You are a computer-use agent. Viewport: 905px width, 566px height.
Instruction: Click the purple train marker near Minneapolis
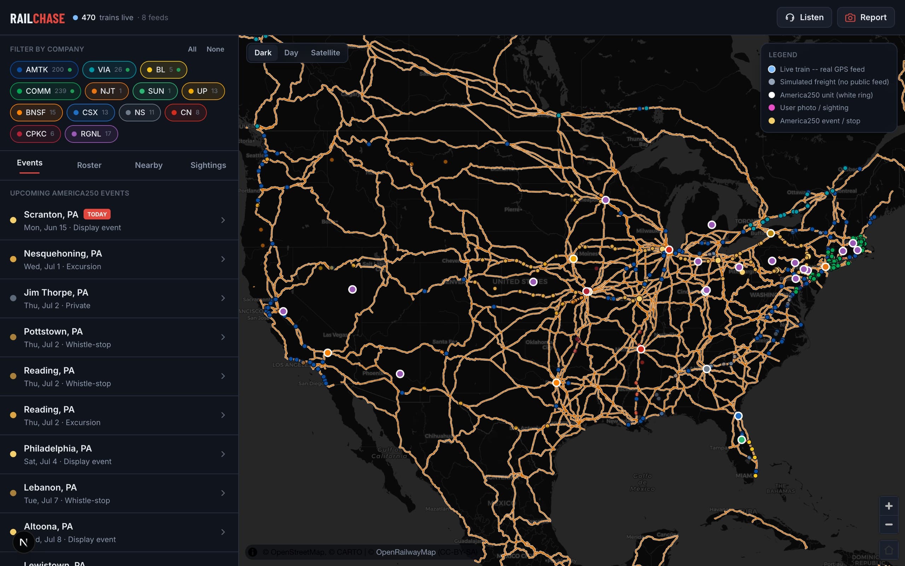[x=606, y=200]
